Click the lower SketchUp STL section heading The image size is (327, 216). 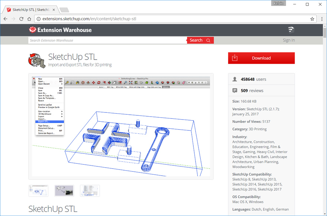(53, 209)
